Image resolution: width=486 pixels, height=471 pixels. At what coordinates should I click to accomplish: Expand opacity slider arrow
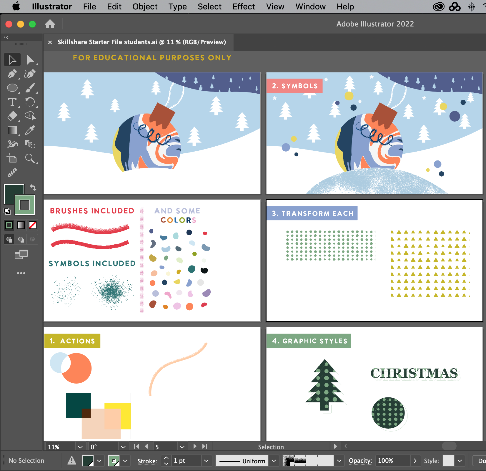(415, 461)
